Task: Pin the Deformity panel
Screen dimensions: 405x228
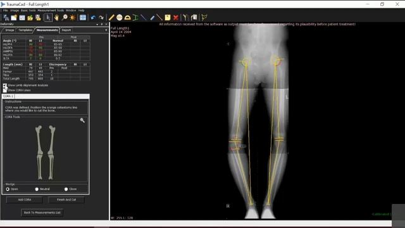Action: (x=102, y=24)
